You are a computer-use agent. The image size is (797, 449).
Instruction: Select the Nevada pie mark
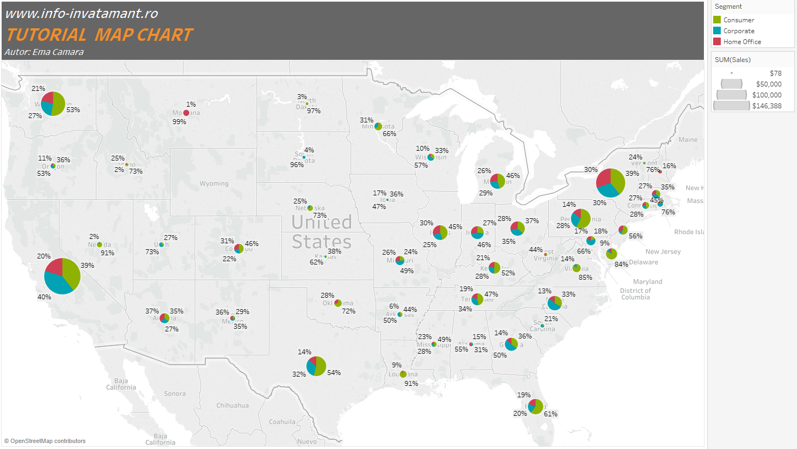[x=100, y=245]
